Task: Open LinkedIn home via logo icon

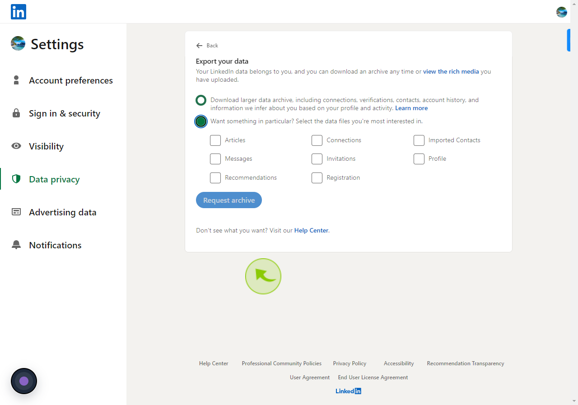Action: (x=19, y=12)
